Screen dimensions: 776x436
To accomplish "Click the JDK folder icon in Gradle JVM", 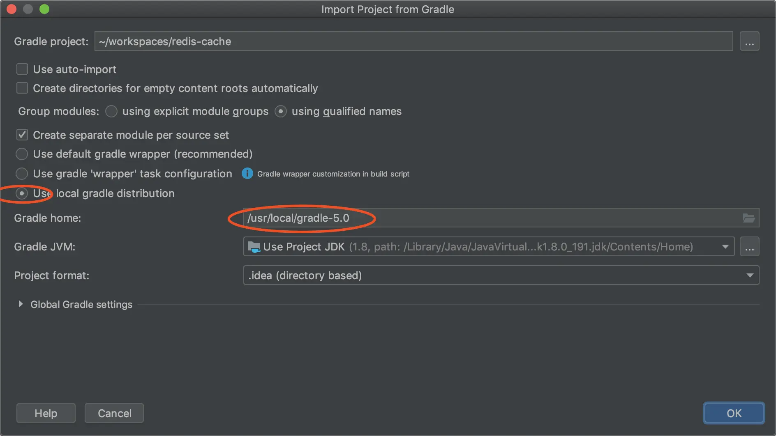I will point(254,247).
